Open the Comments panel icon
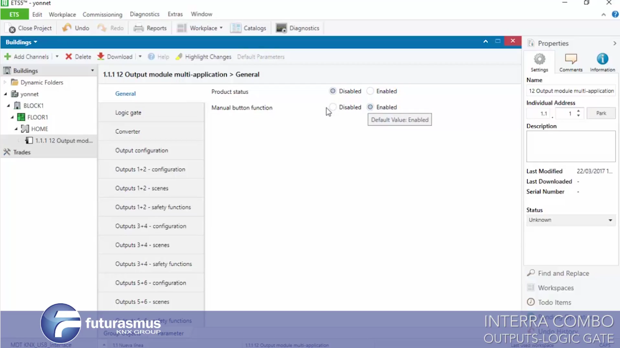 571,60
